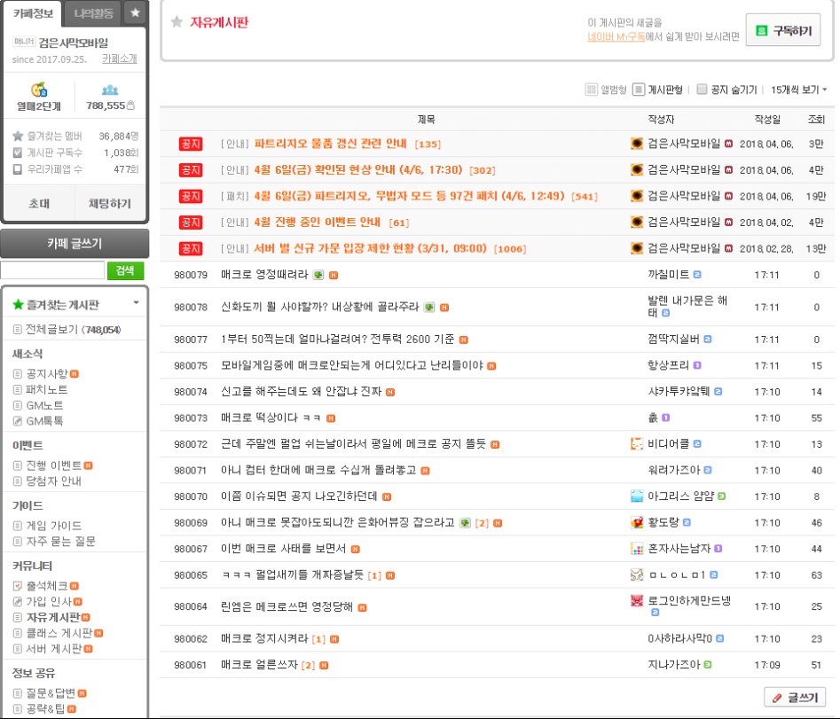
Task: Switch to 게시판형 list view icon
Action: [639, 90]
